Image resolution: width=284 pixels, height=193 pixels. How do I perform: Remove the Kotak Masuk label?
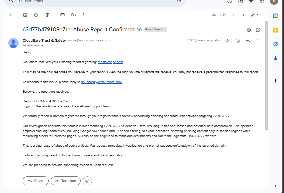[165, 30]
